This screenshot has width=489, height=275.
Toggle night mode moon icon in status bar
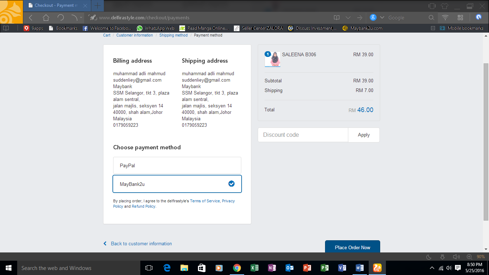point(429,257)
